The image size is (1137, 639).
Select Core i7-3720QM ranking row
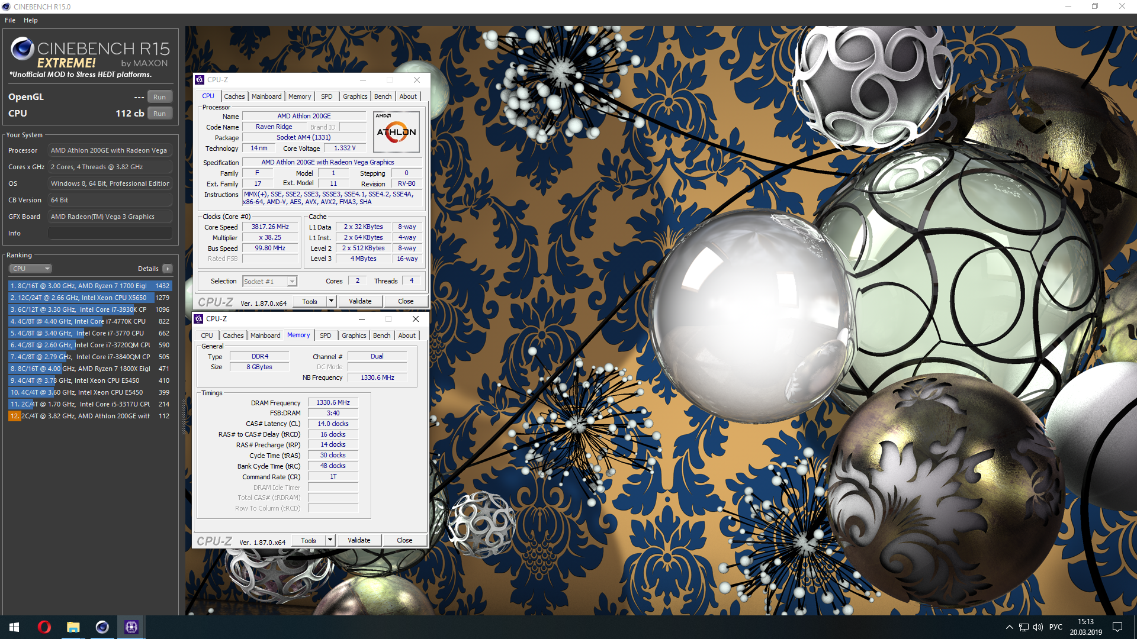click(x=90, y=345)
